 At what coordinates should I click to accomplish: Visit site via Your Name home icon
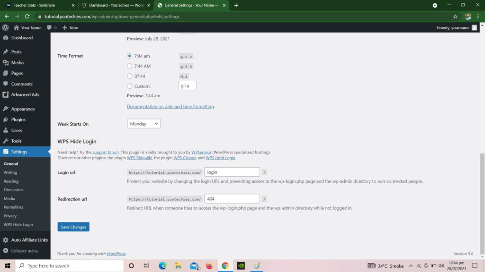pos(17,28)
